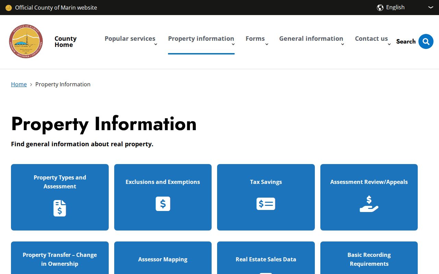Image resolution: width=439 pixels, height=274 pixels.
Task: Open Assessment Review/Appeals card
Action: point(369,197)
